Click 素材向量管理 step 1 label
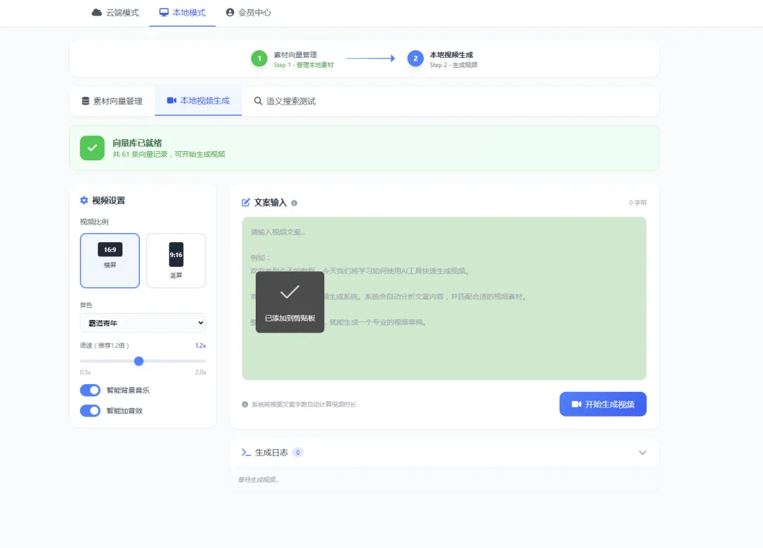This screenshot has height=548, width=763. (x=295, y=55)
